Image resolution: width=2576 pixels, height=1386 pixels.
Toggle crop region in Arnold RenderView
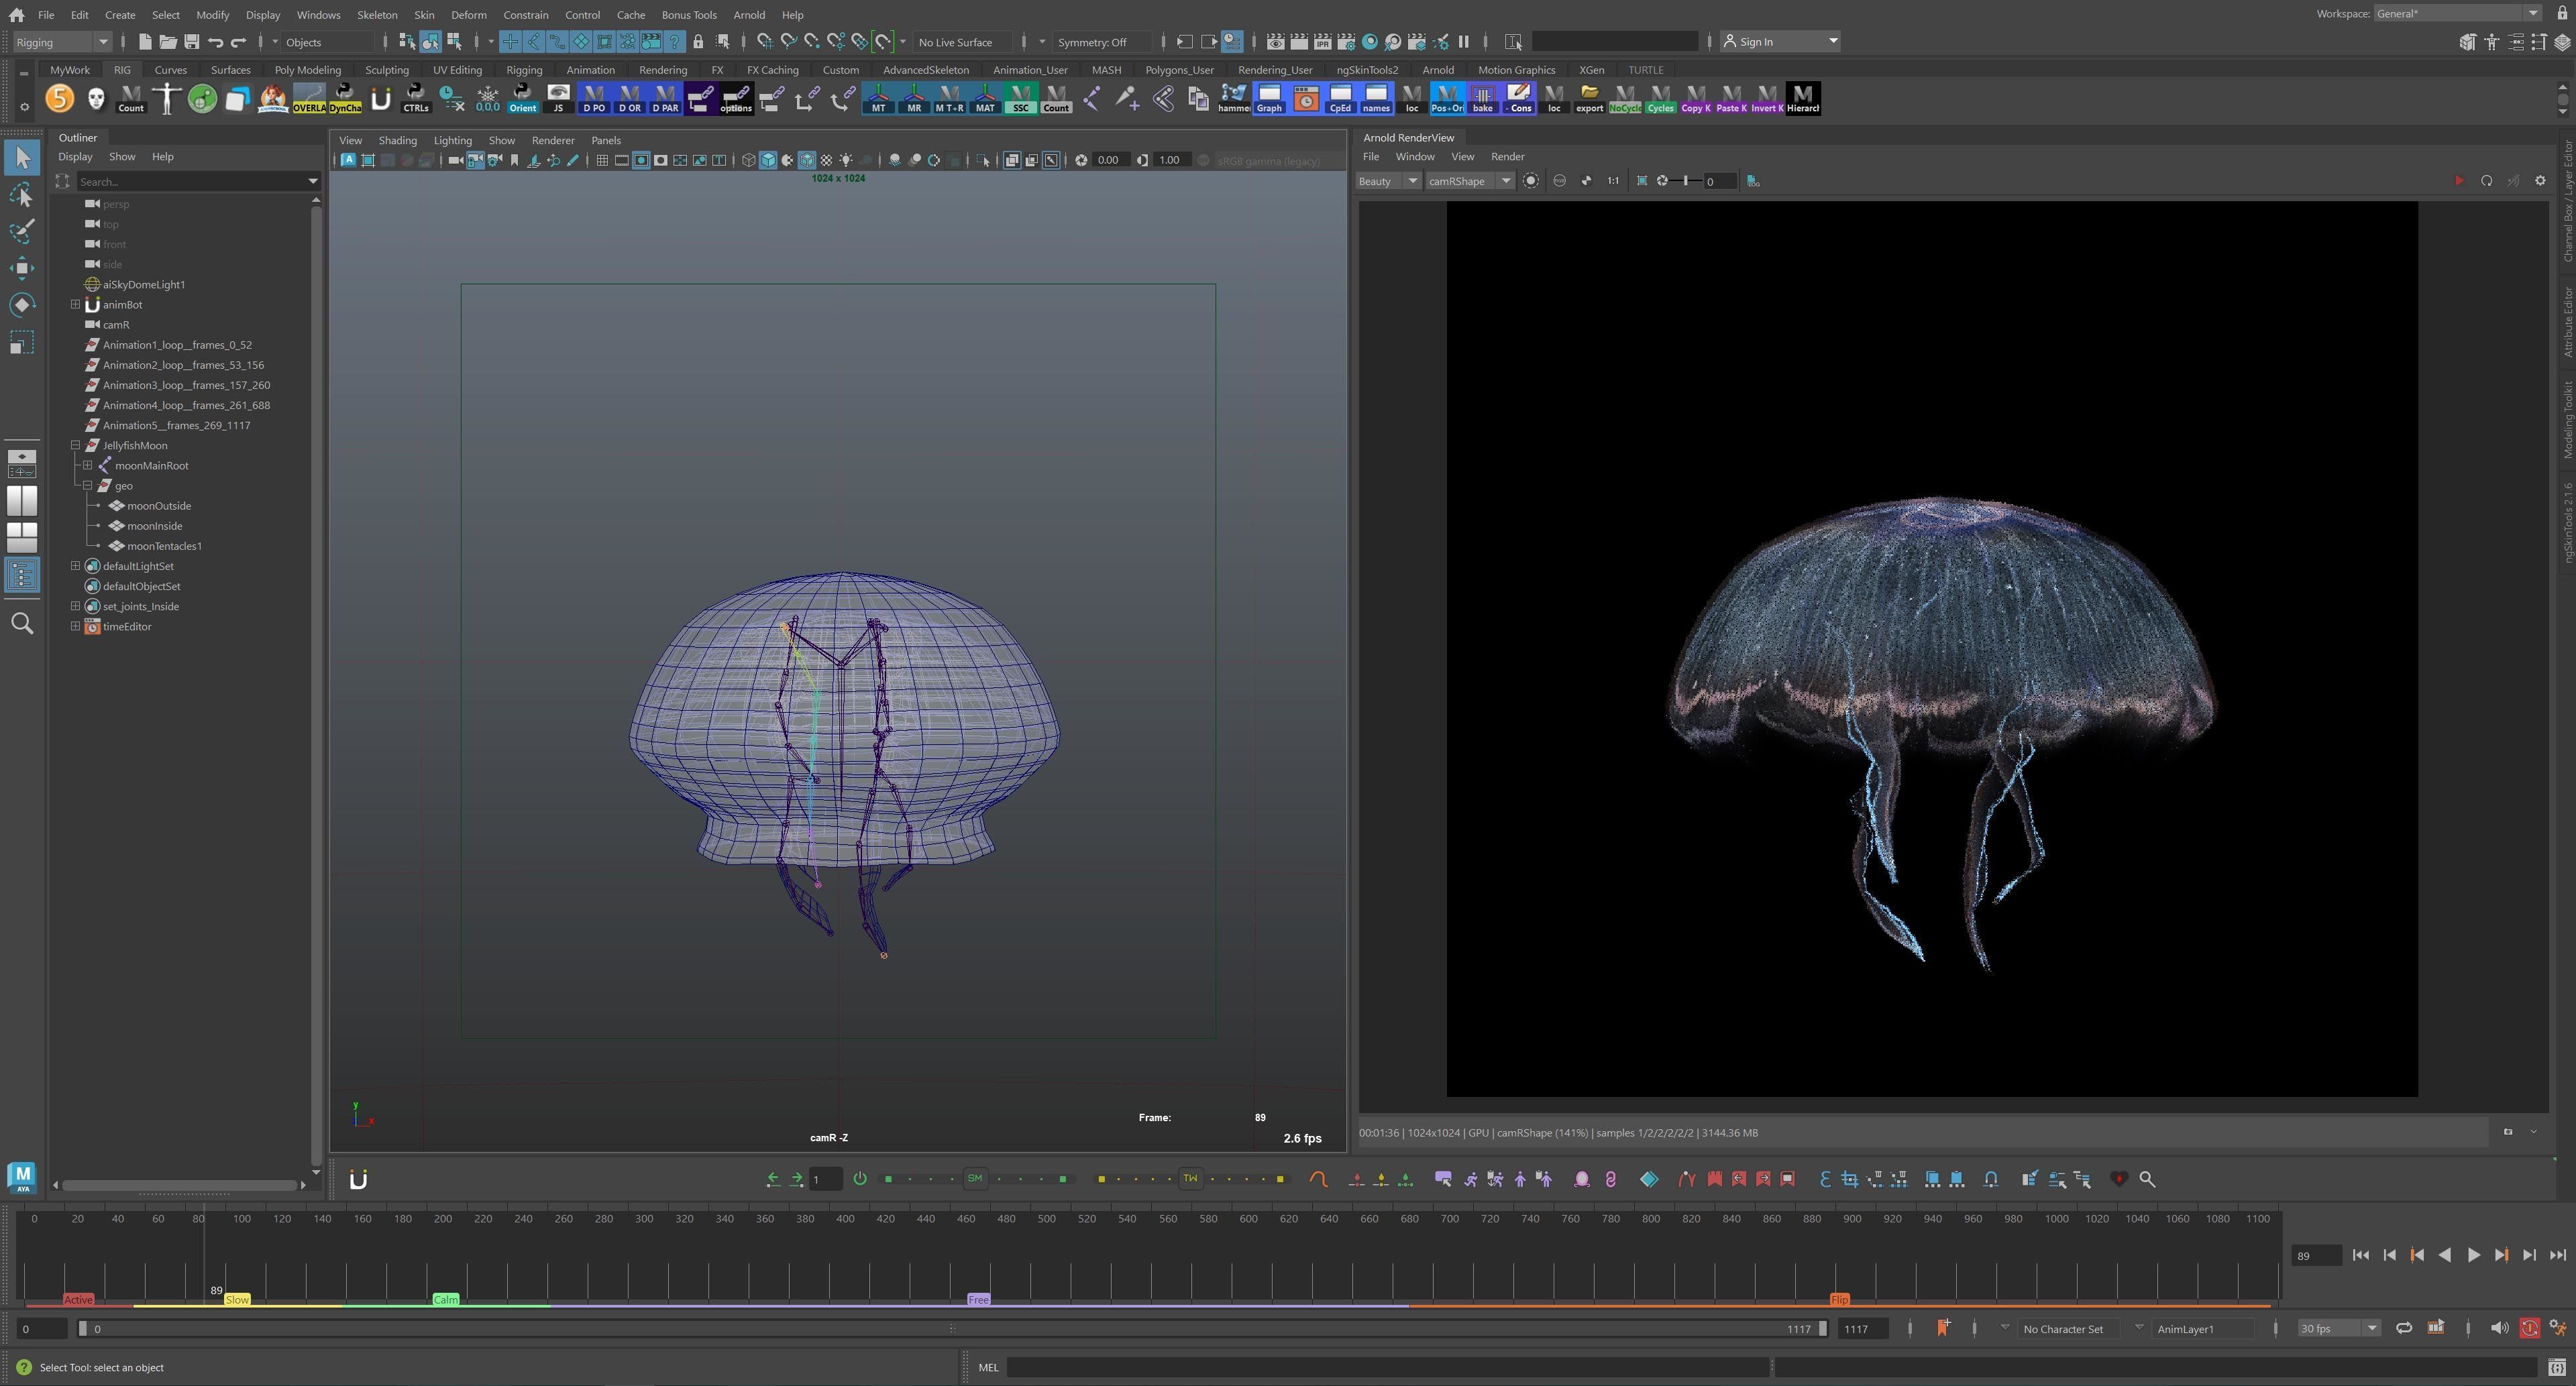pos(1641,181)
